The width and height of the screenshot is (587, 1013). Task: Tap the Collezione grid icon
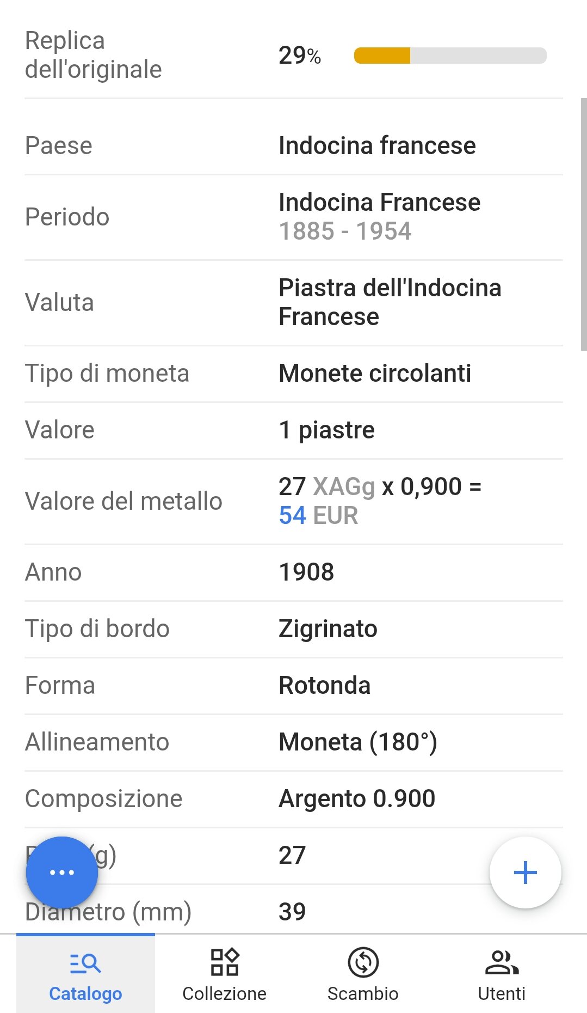pyautogui.click(x=224, y=962)
